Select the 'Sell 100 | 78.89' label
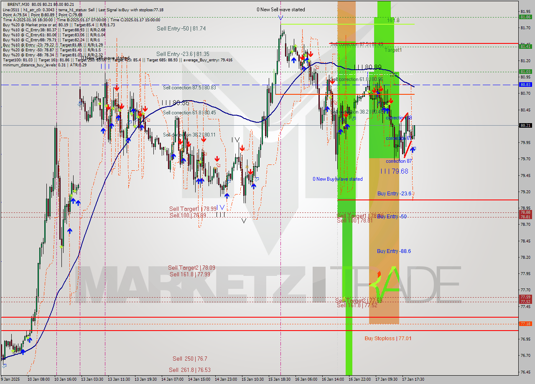535x384 pixels. coord(188,215)
